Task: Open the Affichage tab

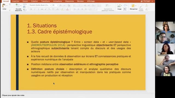Action: point(91,1)
